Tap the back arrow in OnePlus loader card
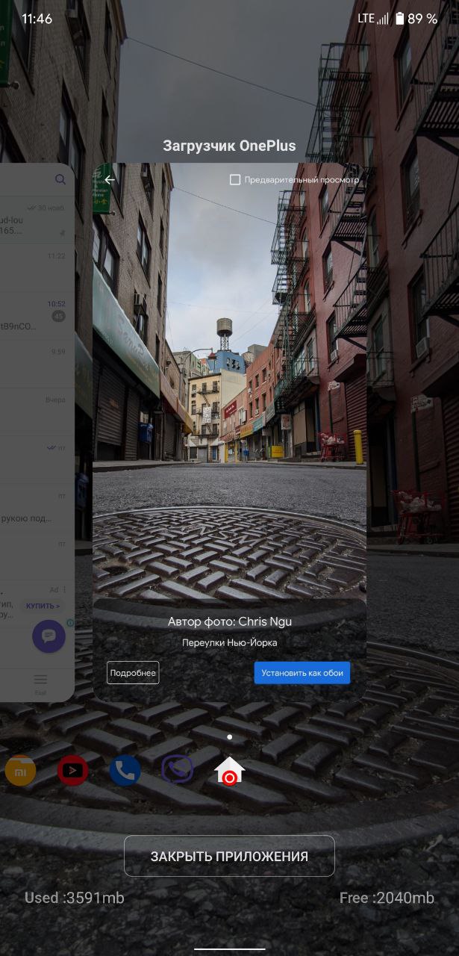This screenshot has width=459, height=956. tap(110, 180)
